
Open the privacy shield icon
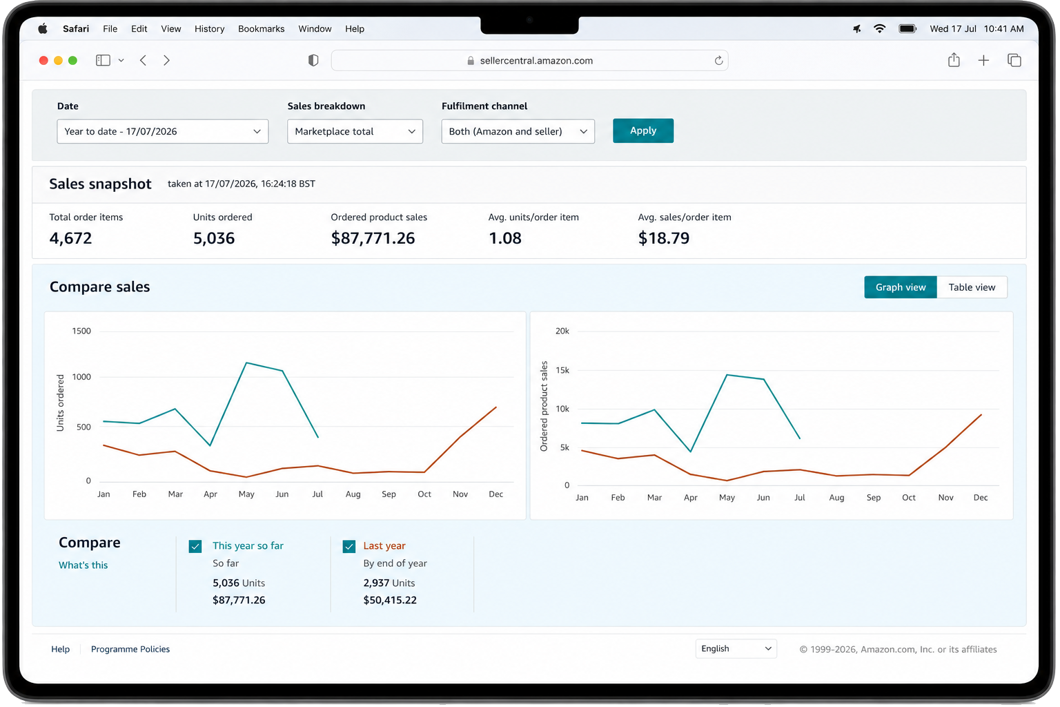(313, 61)
